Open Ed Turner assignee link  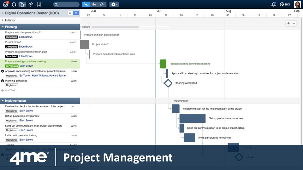25,76
